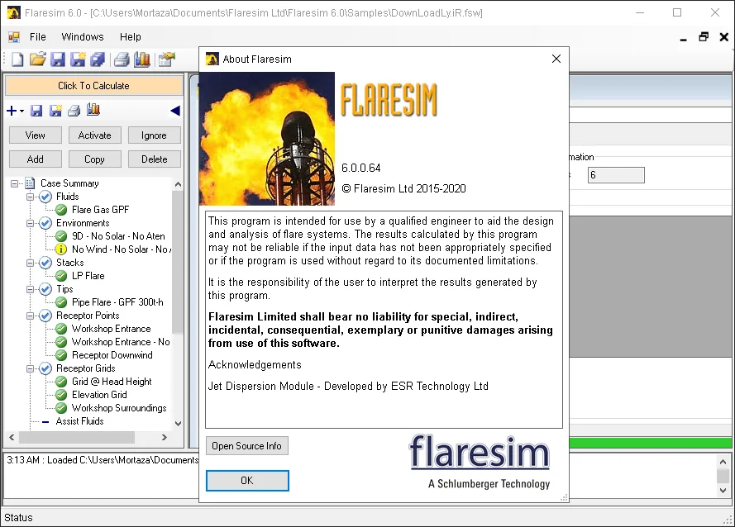Restore the inner document window
Viewport: 735px width, 527px height.
coord(704,37)
